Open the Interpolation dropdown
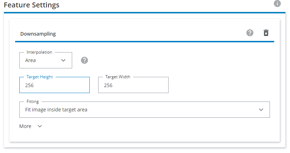Viewport: 290px width, 153px height. coord(46,60)
